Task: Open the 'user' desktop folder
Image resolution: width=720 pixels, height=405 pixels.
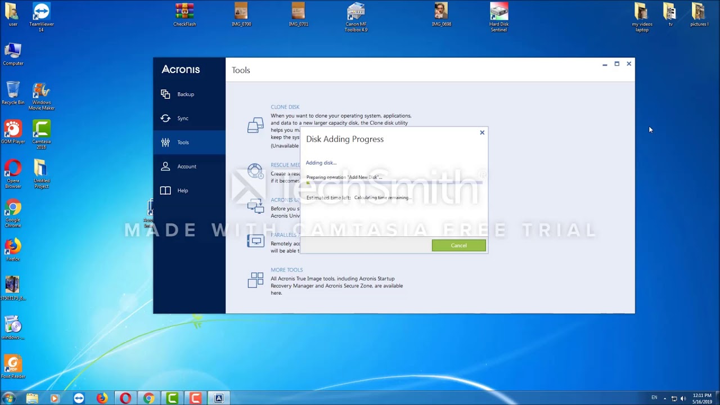Action: click(12, 15)
